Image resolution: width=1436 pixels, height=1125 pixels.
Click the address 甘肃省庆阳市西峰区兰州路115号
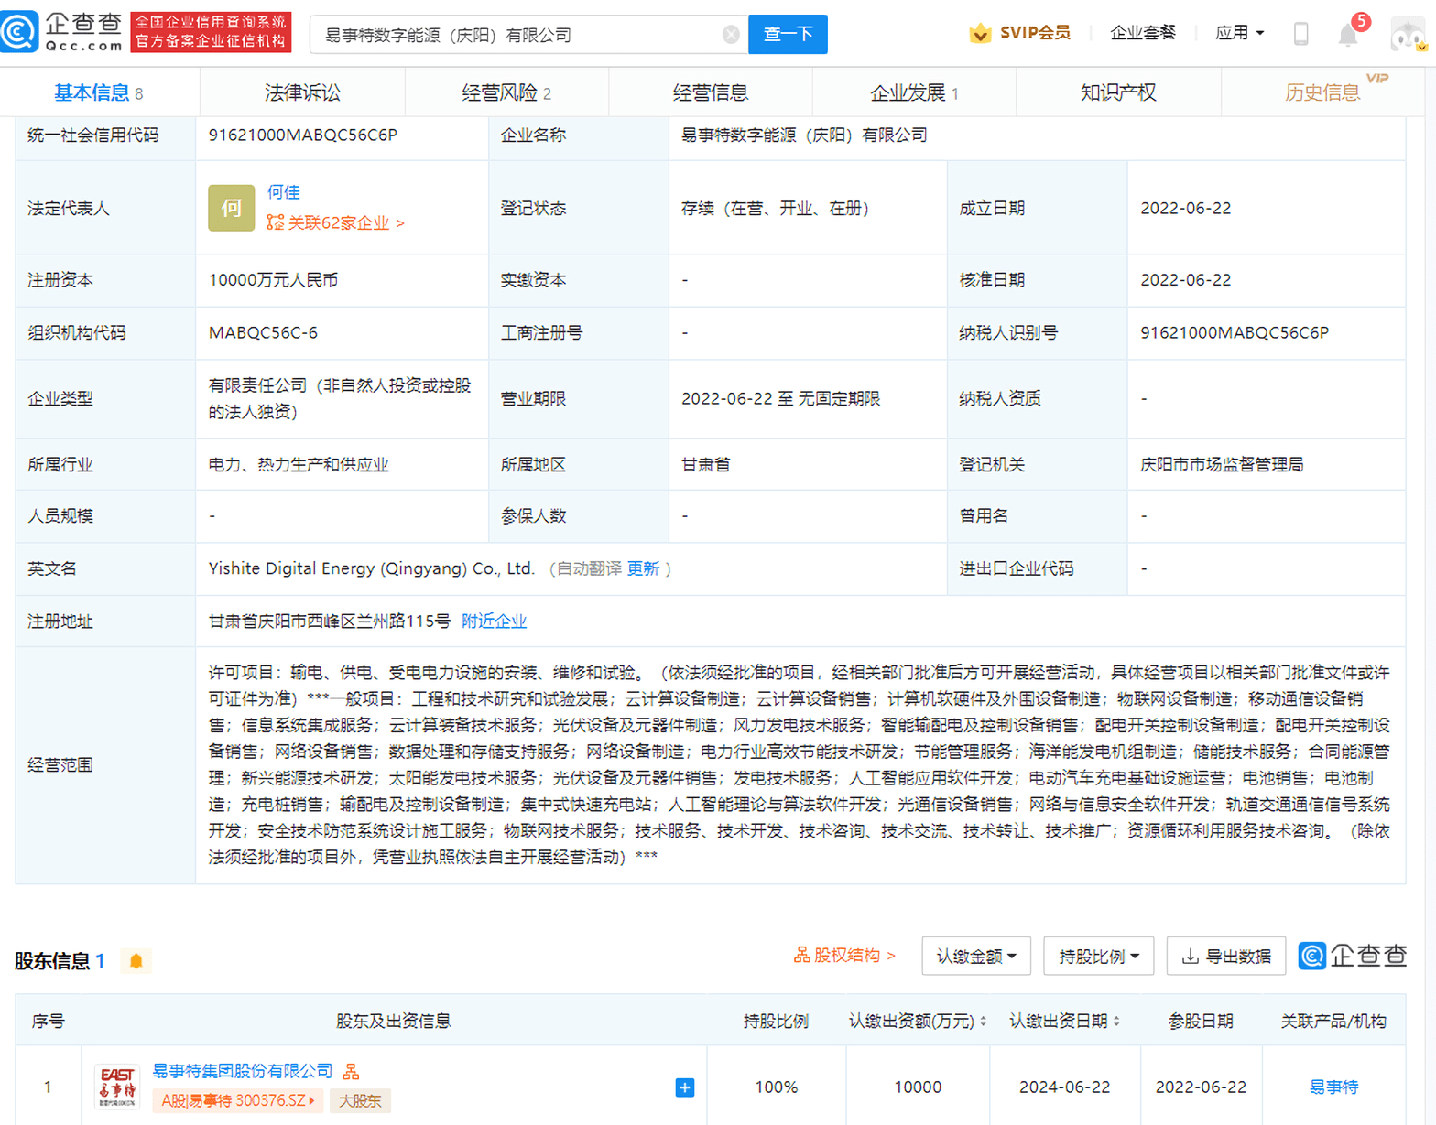click(329, 622)
